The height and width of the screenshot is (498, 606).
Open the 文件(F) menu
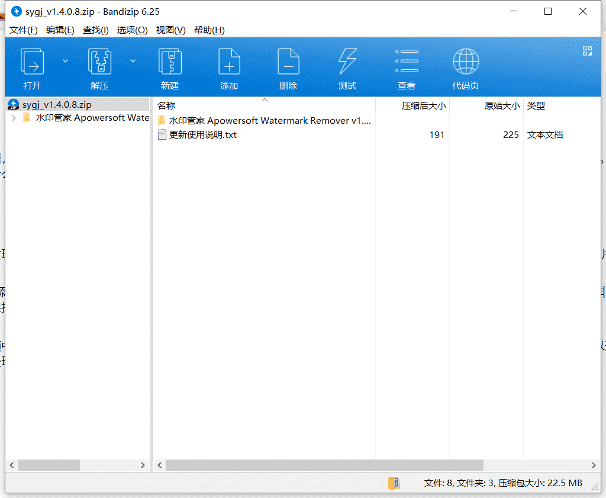pyautogui.click(x=24, y=30)
